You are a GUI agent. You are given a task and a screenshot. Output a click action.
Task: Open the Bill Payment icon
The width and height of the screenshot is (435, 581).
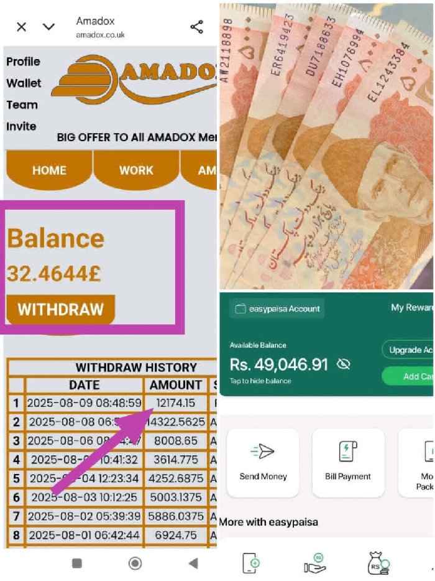click(x=348, y=451)
